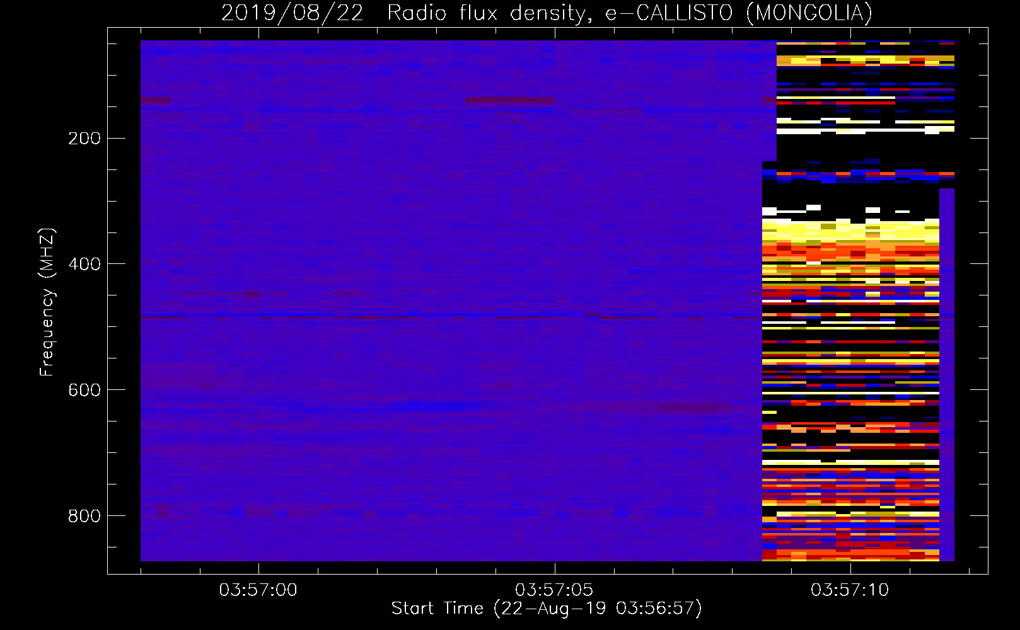The height and width of the screenshot is (630, 1020).
Task: Click the plot title text '2019/08/22 Radio flux density'
Action: [x=407, y=13]
